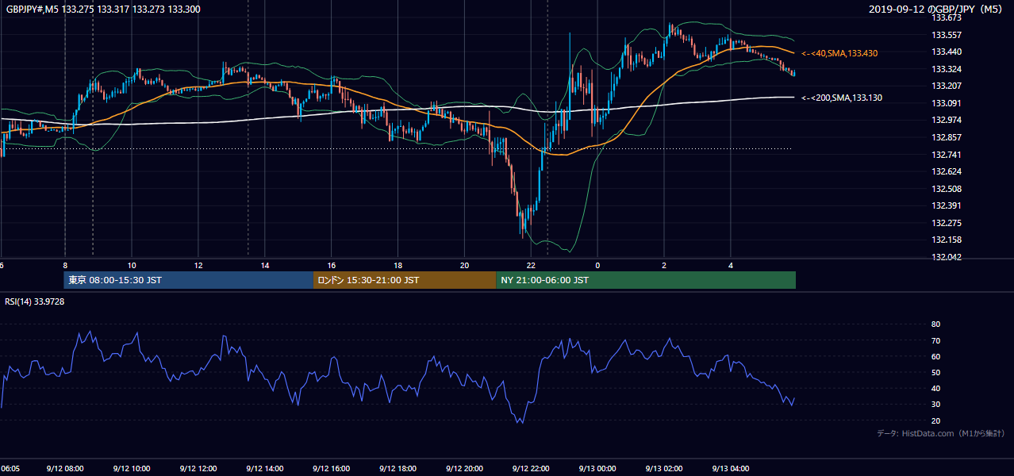The width and height of the screenshot is (1014, 476).
Task: Click price axis value 132.042
Action: coord(946,257)
